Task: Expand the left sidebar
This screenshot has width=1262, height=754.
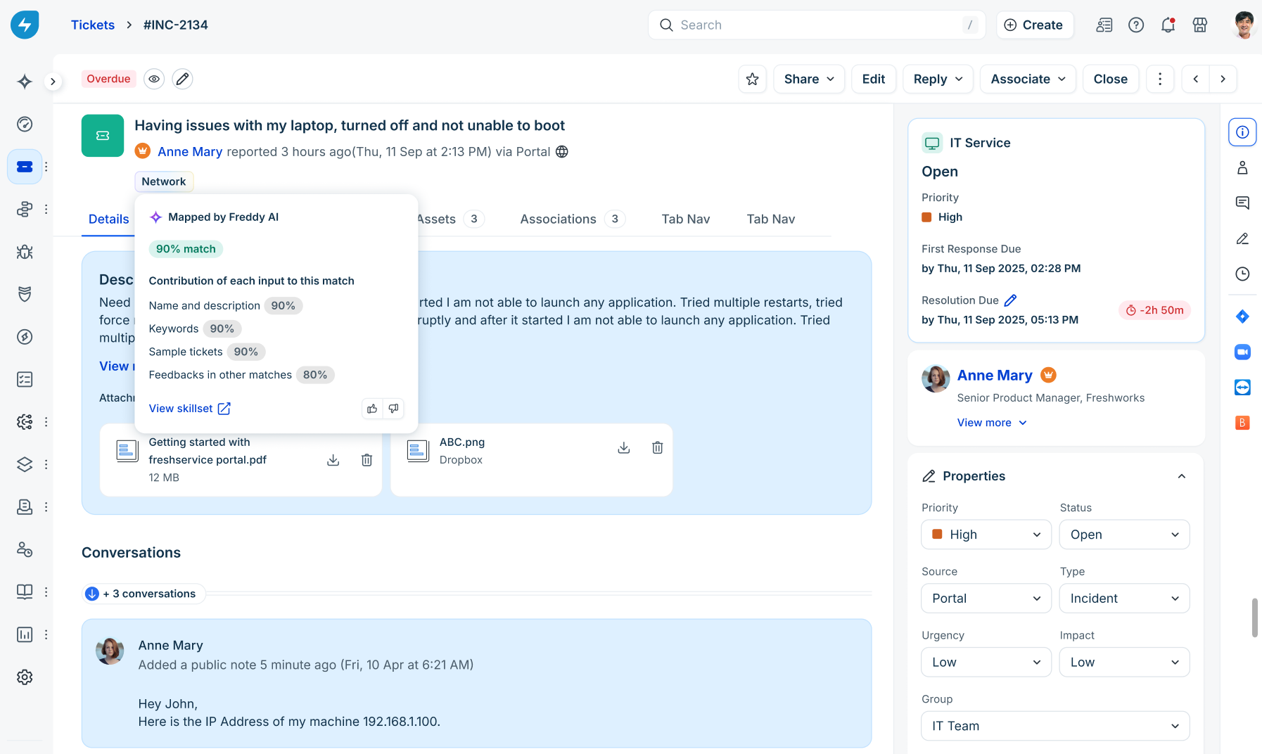Action: 53,82
